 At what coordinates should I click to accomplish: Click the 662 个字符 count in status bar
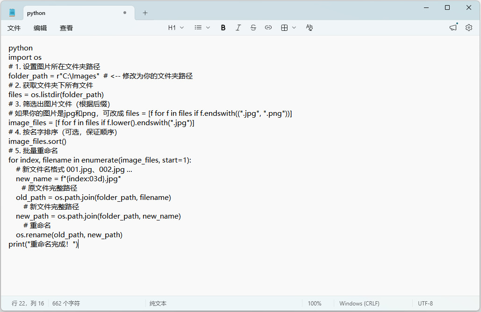pos(66,304)
